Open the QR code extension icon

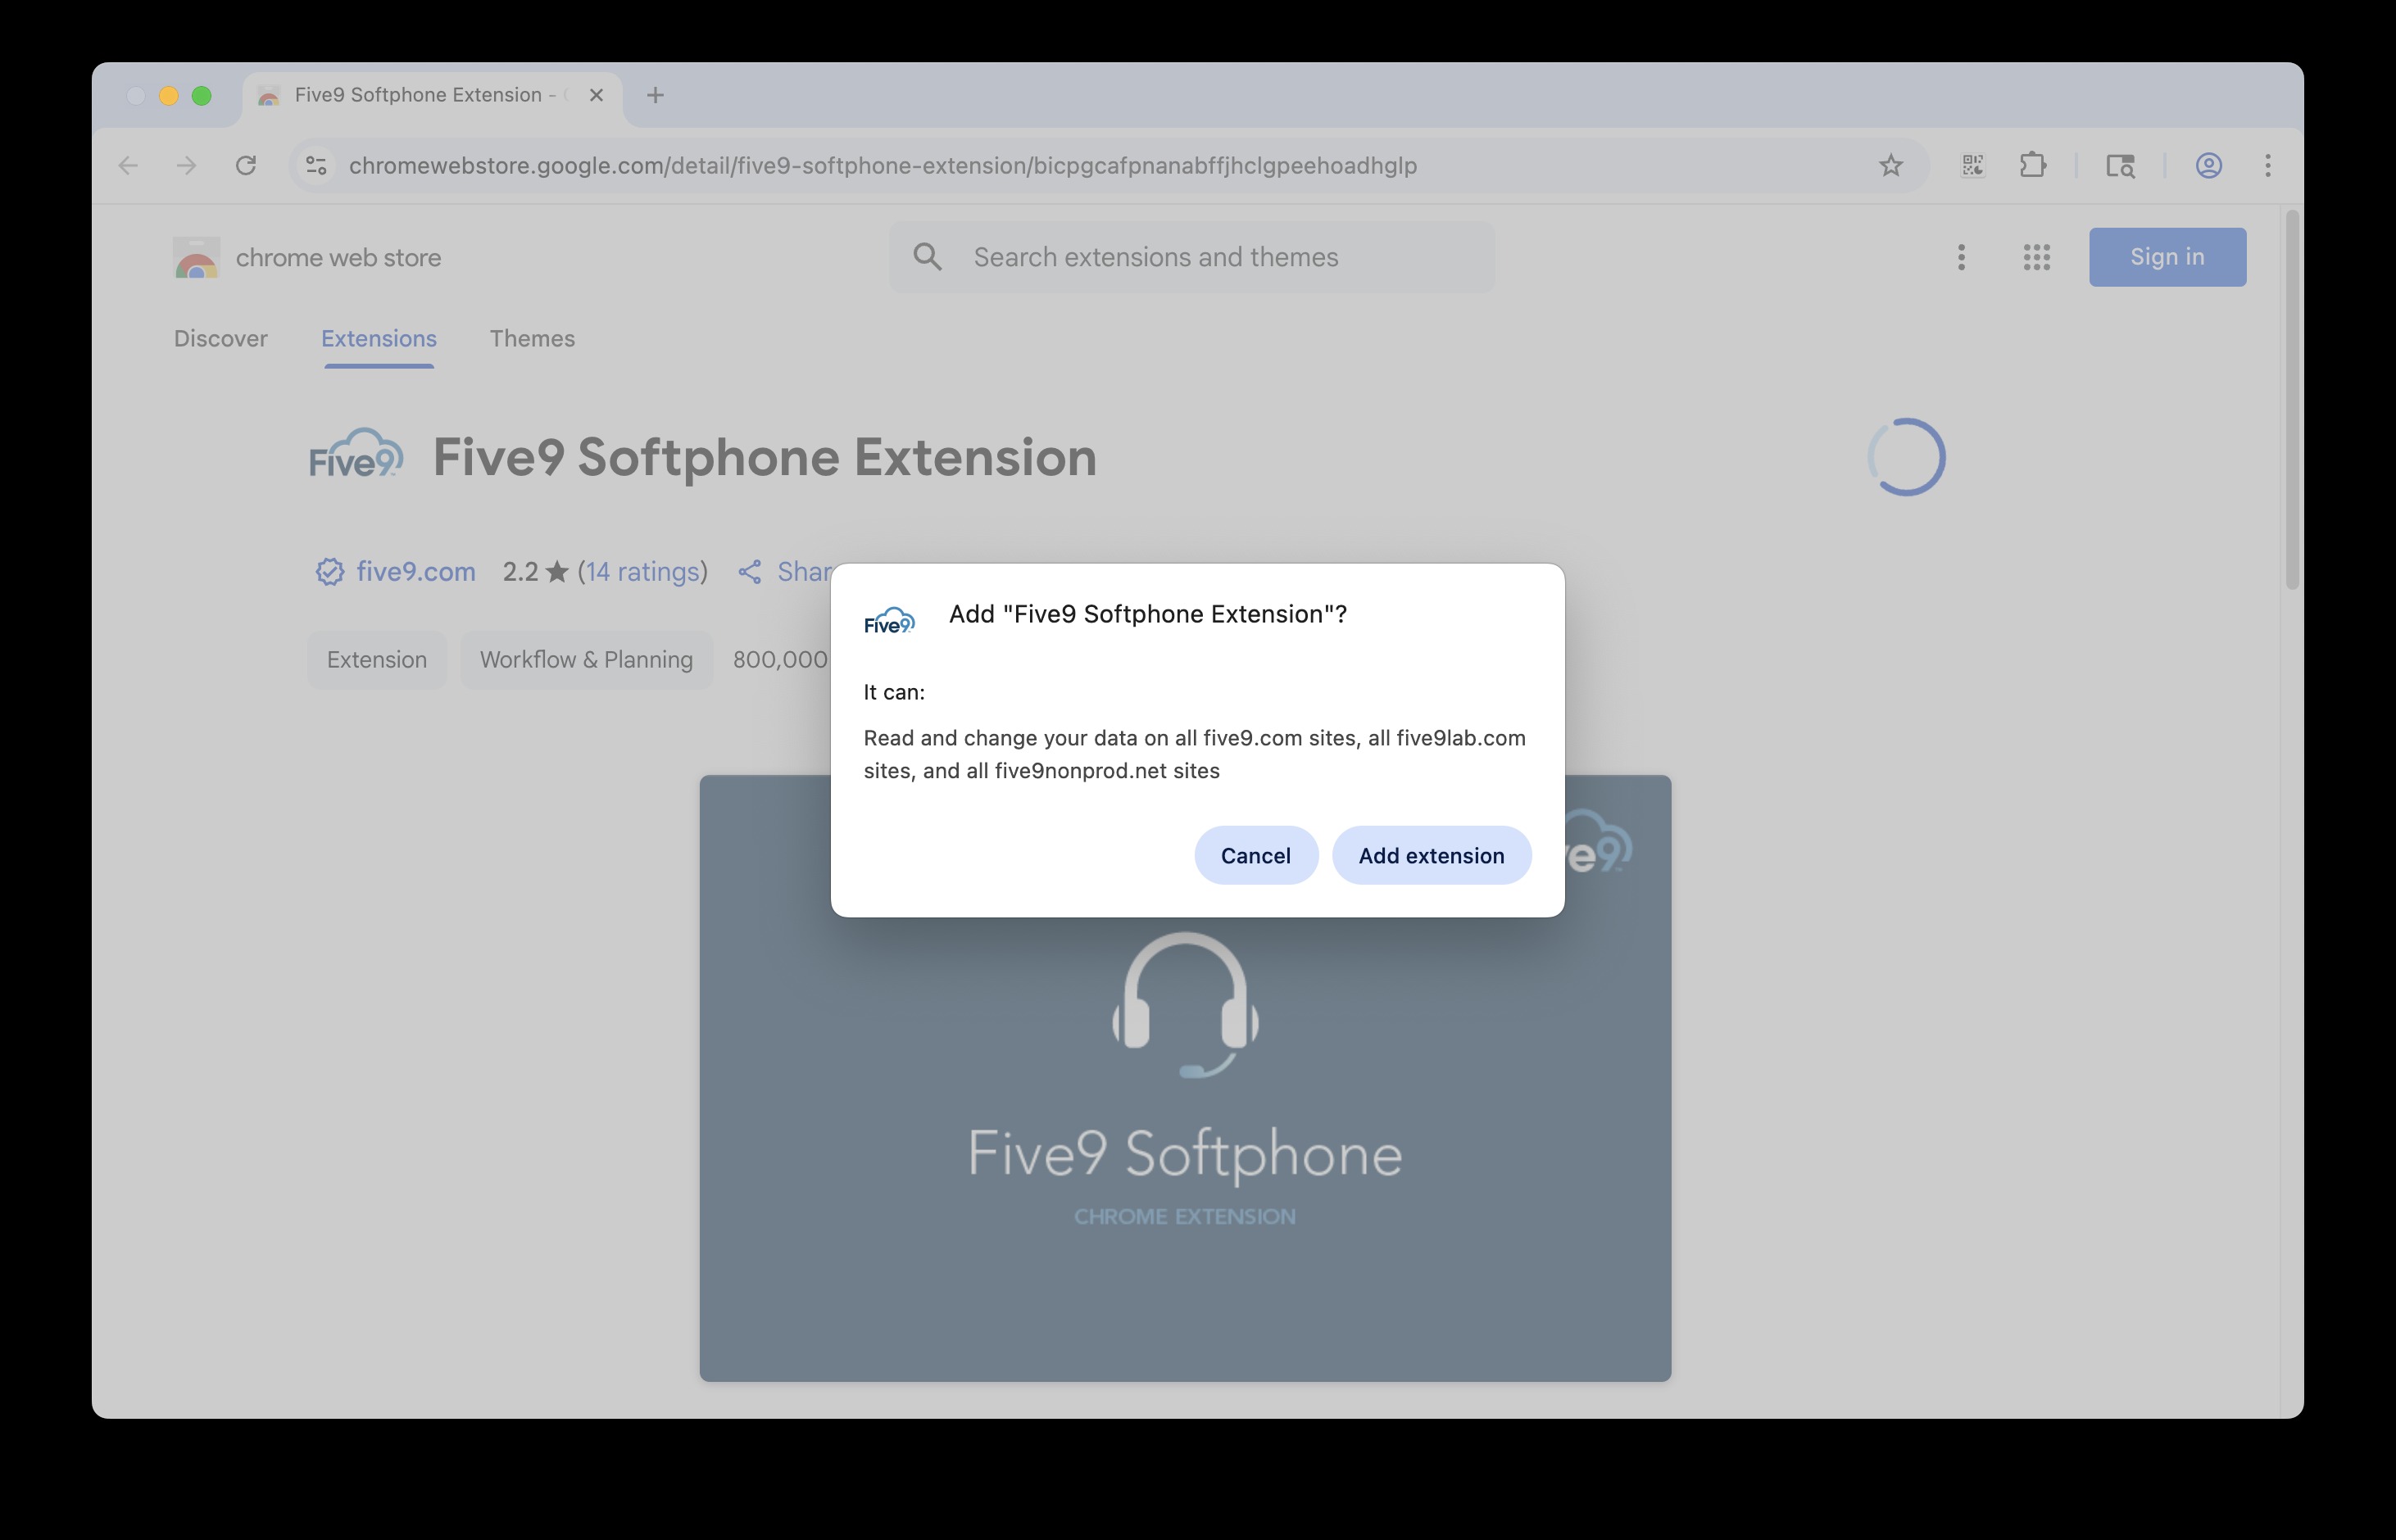[x=1973, y=165]
